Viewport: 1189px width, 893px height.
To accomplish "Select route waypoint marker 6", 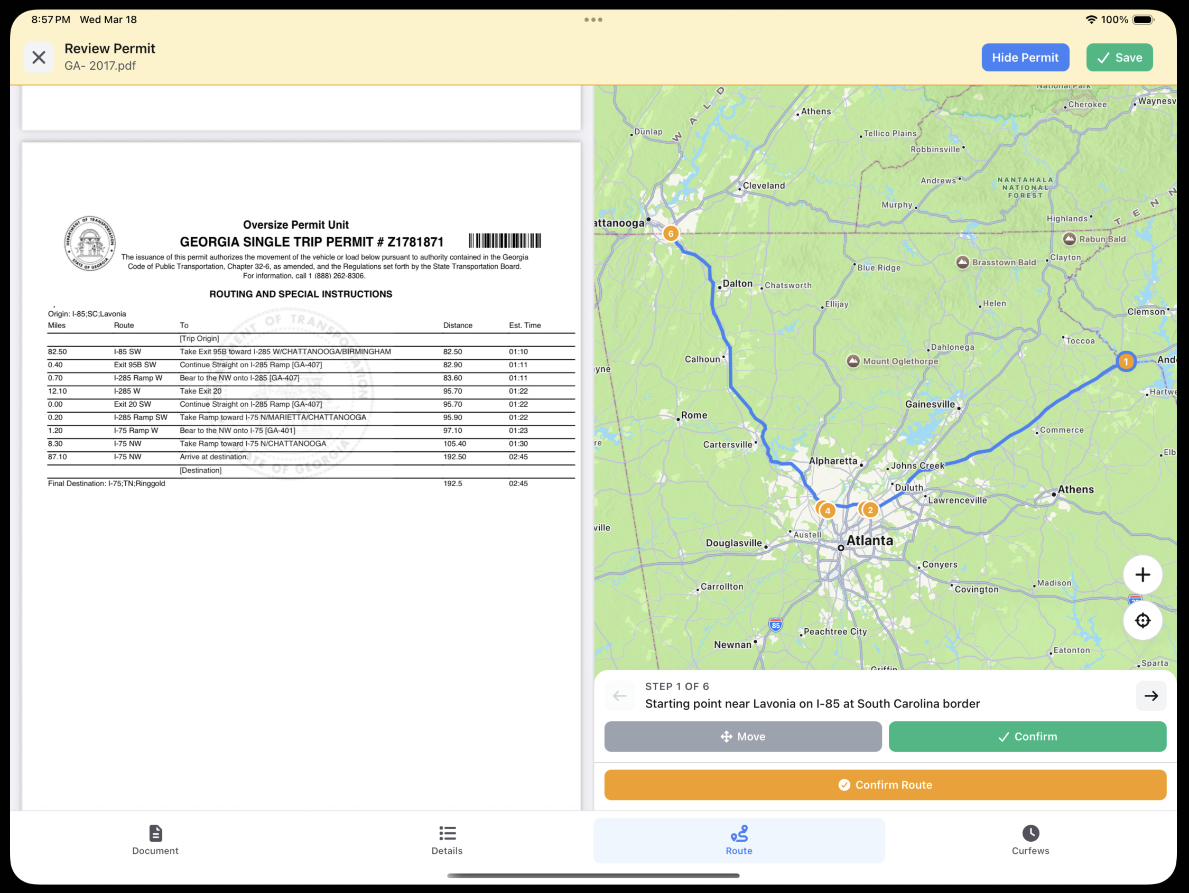I will (670, 234).
